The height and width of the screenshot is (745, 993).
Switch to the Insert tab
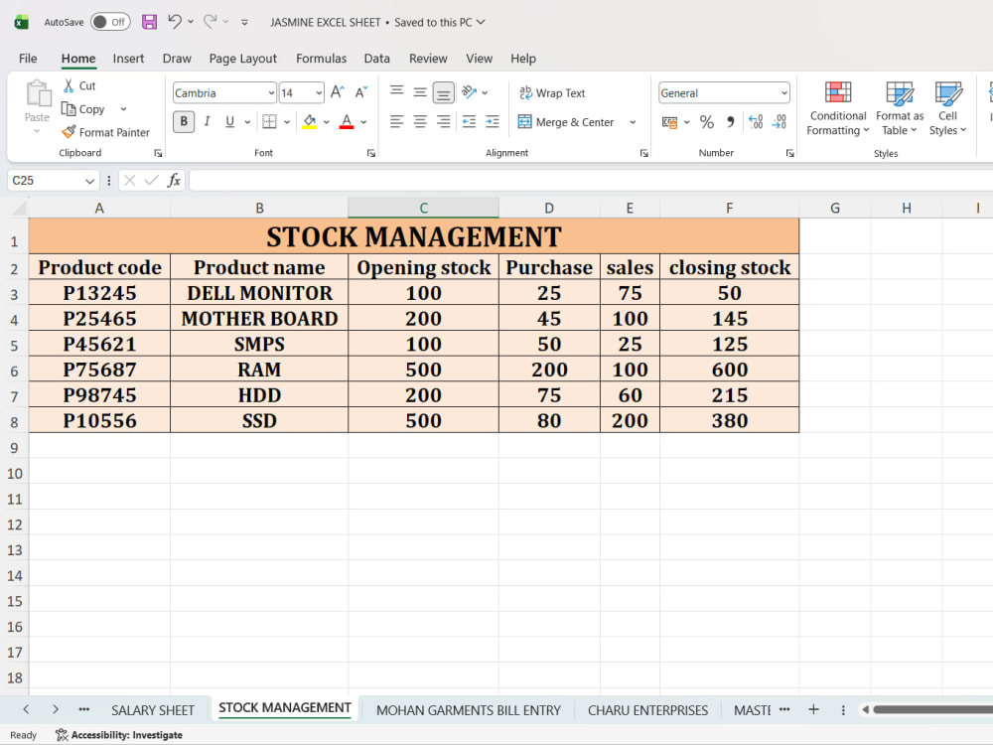click(128, 59)
